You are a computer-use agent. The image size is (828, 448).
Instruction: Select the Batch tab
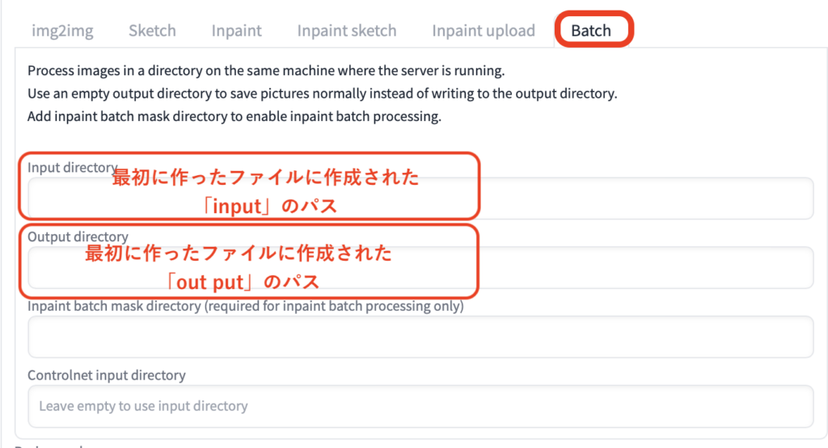click(591, 31)
